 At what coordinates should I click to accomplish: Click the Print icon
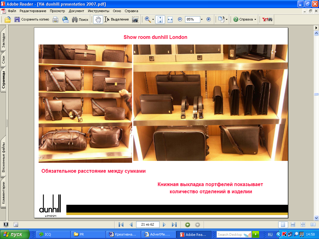click(55, 20)
